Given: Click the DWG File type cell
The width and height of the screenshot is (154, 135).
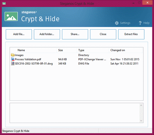Looking at the screenshot, I should [84, 64].
